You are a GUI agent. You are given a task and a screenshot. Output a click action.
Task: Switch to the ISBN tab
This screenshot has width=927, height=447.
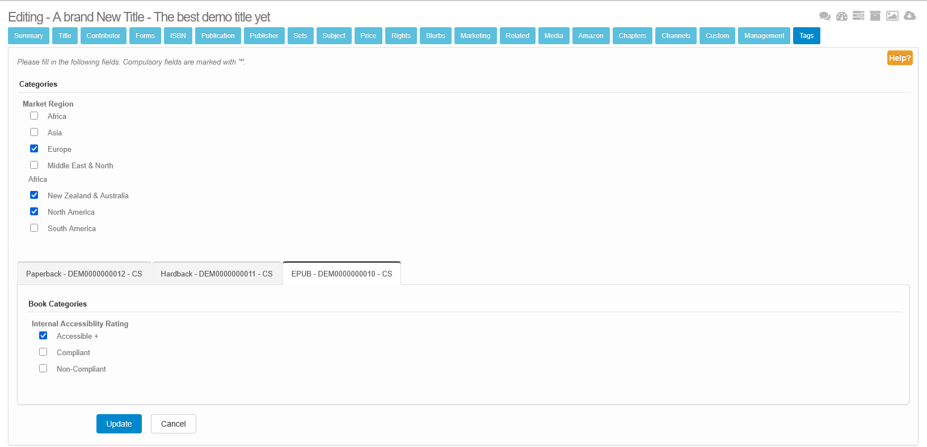point(178,36)
